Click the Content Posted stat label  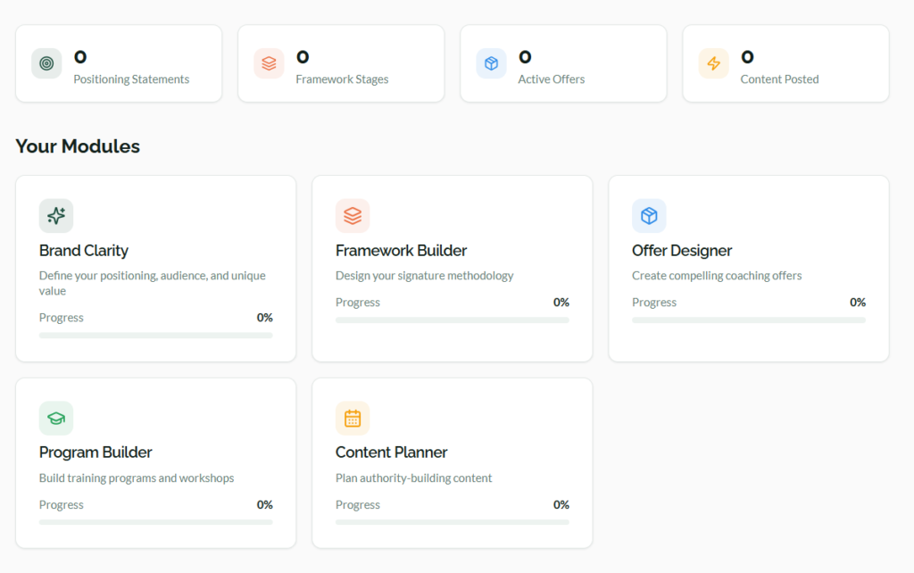(779, 79)
